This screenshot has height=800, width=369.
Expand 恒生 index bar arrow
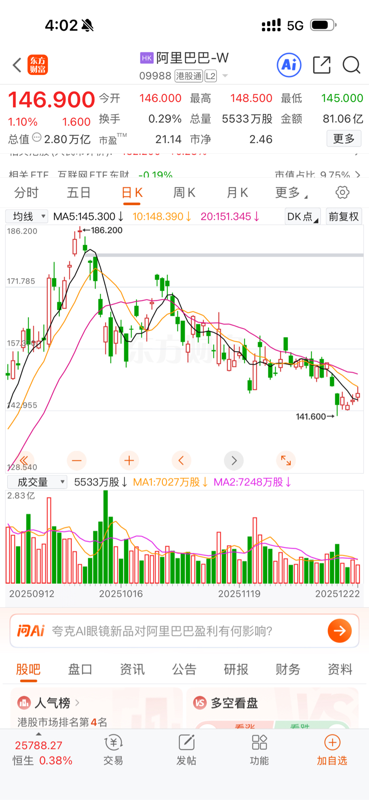tap(38, 734)
